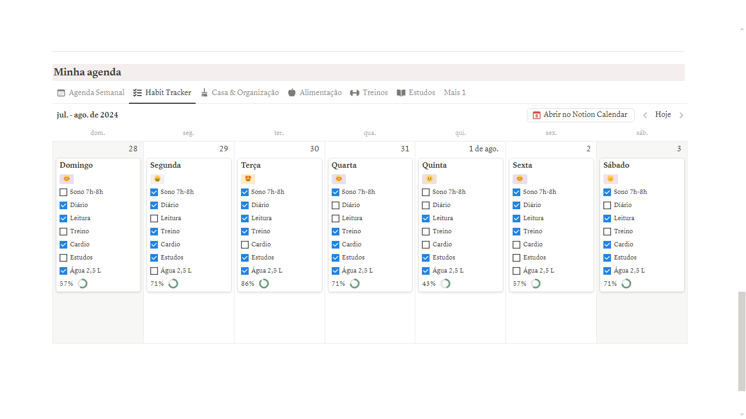Click the Quarta mood emoji
The width and height of the screenshot is (746, 419).
(x=339, y=179)
